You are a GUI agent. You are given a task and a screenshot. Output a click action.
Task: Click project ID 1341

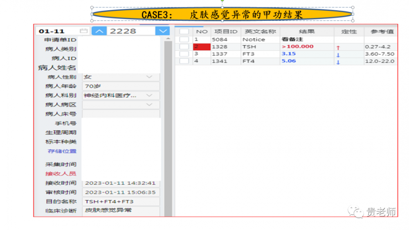220,61
